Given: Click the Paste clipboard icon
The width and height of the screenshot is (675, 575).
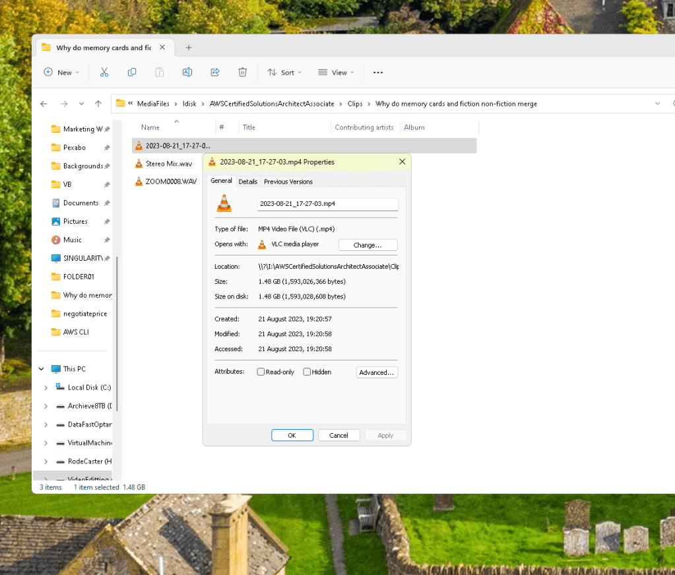Looking at the screenshot, I should [x=159, y=73].
